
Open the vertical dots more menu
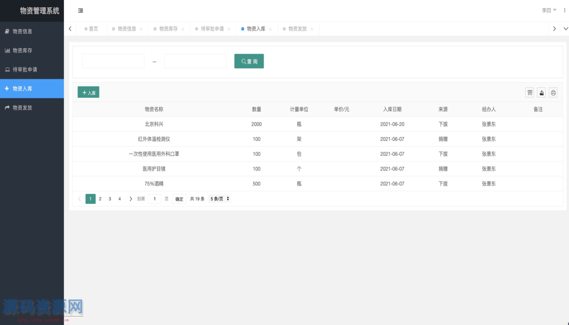565,11
